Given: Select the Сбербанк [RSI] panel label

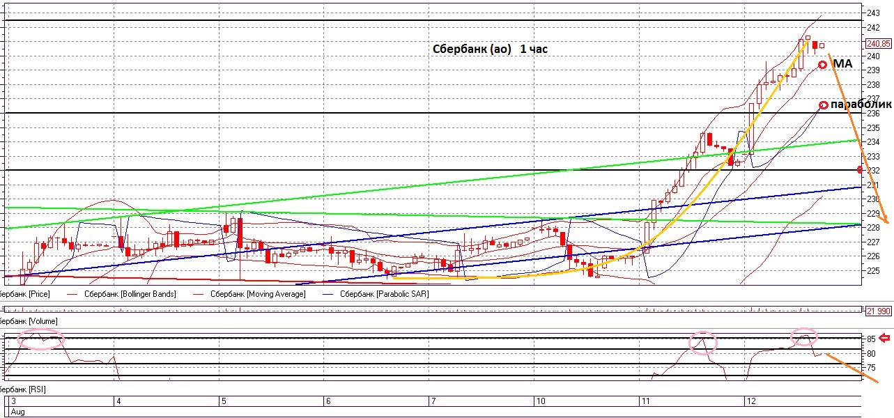Looking at the screenshot, I should [23, 388].
